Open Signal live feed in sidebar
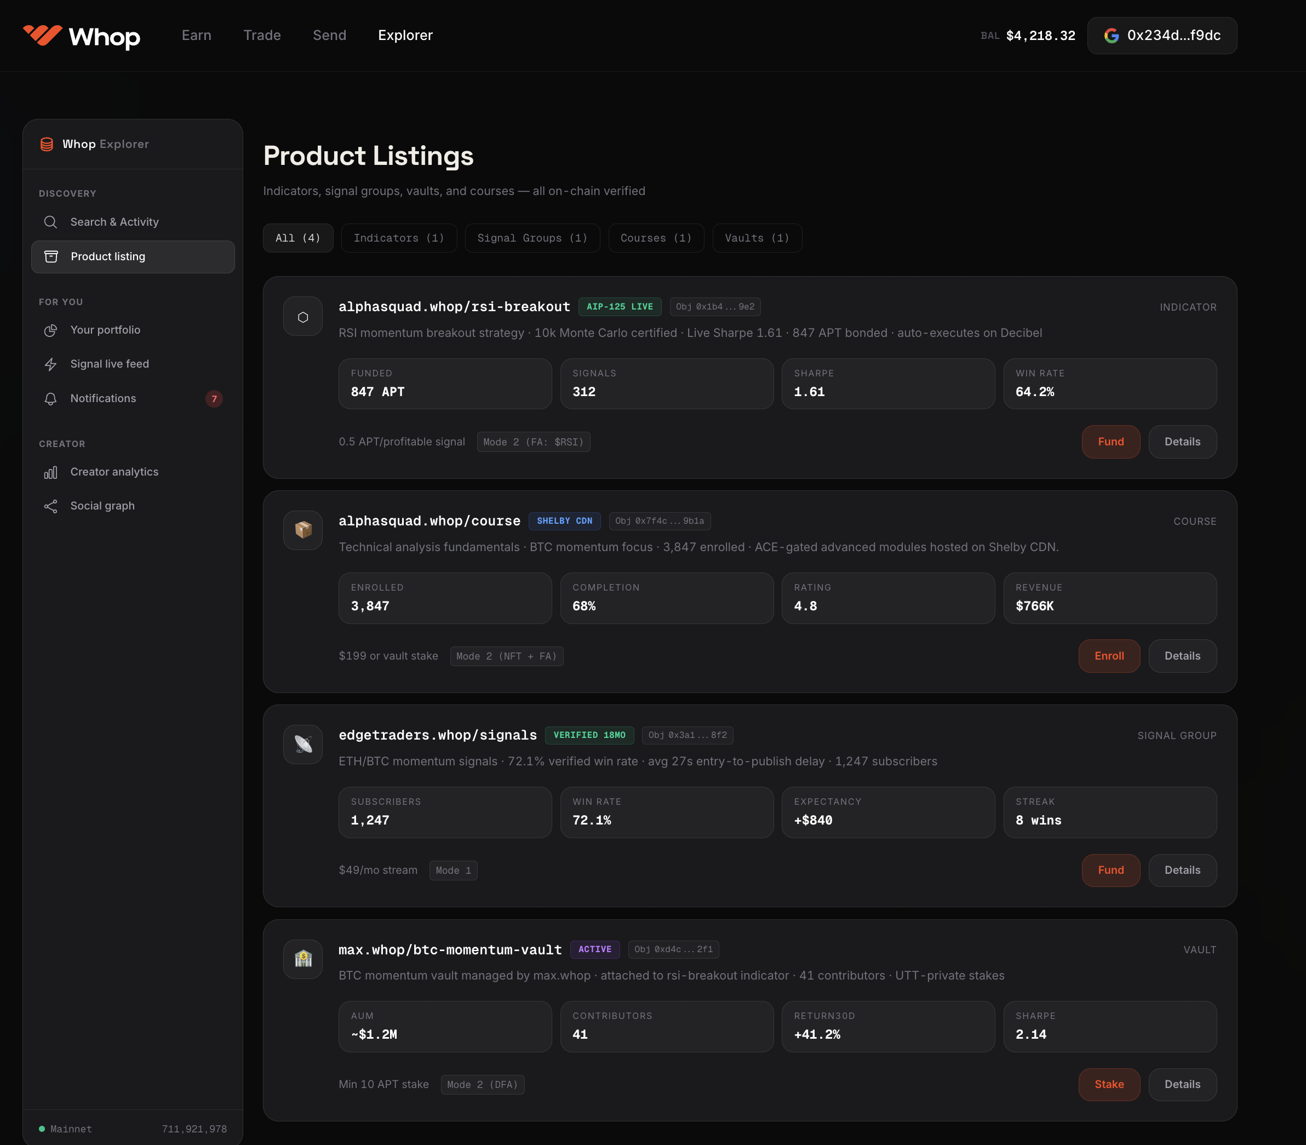 click(133, 364)
